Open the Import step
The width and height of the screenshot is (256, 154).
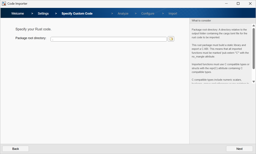173,13
